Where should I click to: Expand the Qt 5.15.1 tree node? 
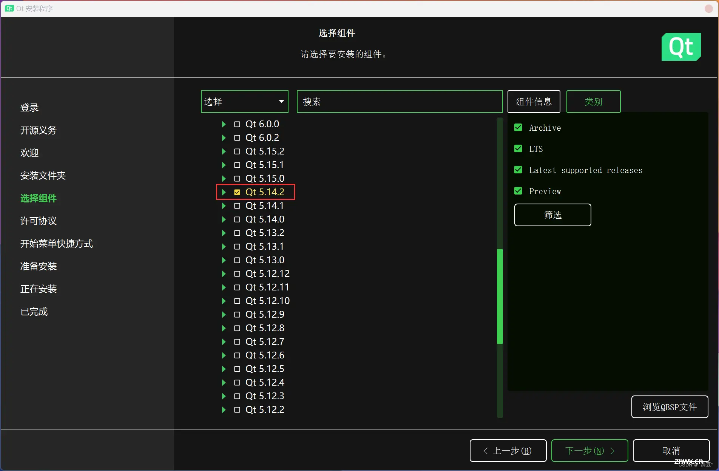[x=224, y=165]
